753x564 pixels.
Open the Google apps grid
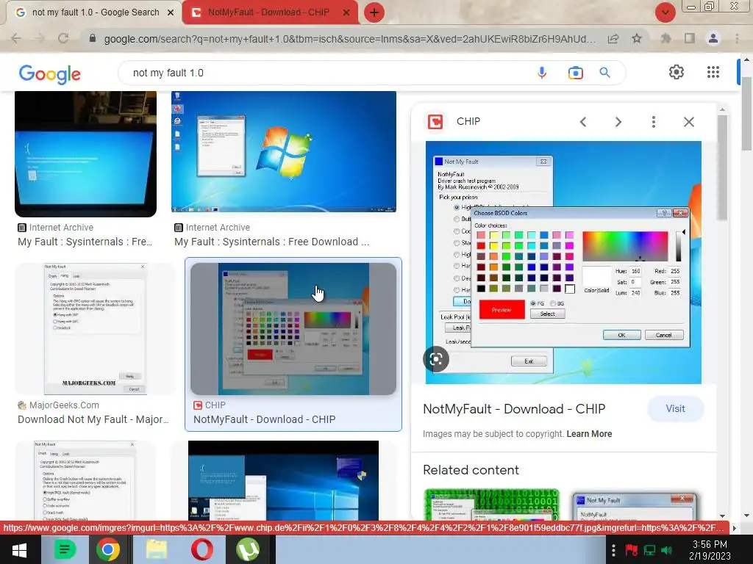pyautogui.click(x=713, y=73)
